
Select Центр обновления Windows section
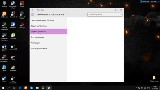pos(48,20)
